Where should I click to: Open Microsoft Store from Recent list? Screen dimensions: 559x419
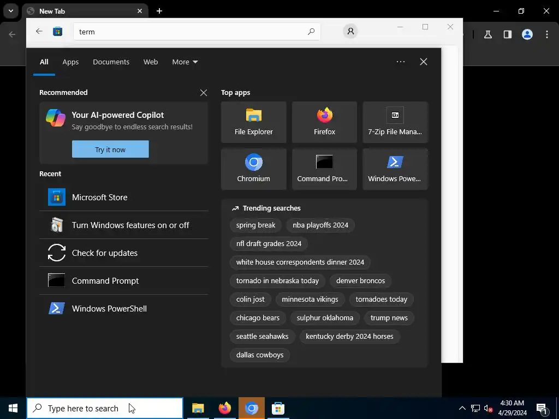point(124,197)
